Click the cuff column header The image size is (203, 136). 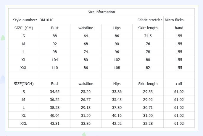click(x=179, y=84)
